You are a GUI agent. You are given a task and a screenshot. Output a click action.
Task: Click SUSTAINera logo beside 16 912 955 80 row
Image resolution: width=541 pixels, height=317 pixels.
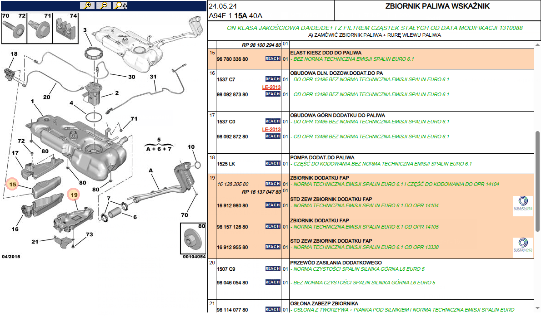point(523,248)
